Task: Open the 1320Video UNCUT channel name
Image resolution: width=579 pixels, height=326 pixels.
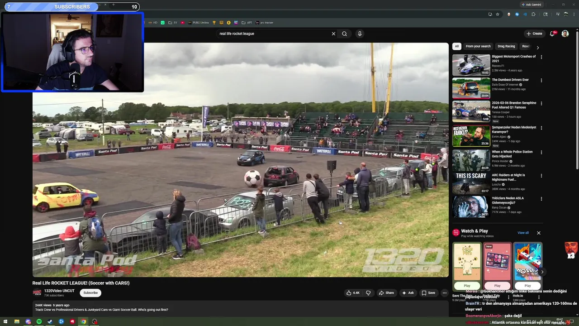Action: [x=59, y=291]
